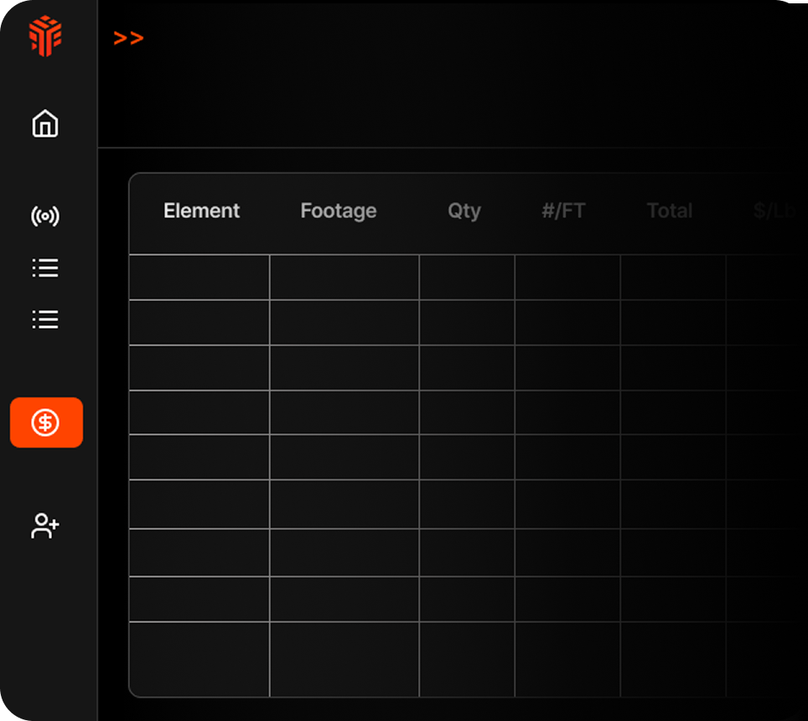Select the Qty column header
808x721 pixels.
click(x=464, y=210)
